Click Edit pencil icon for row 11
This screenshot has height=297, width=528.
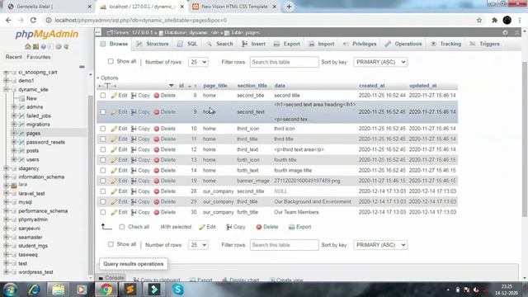[x=114, y=139]
